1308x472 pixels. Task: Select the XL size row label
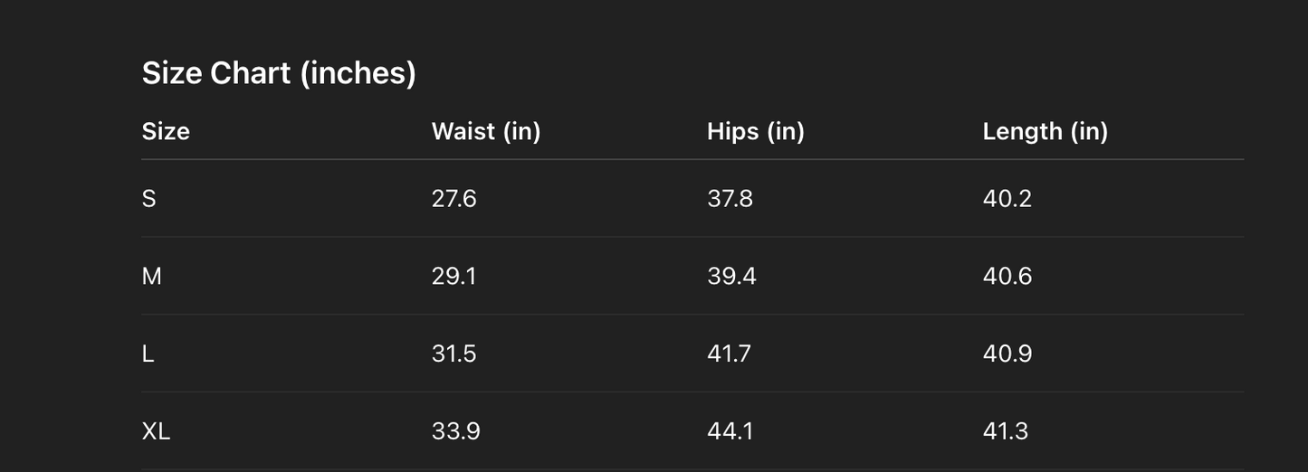[x=156, y=431]
